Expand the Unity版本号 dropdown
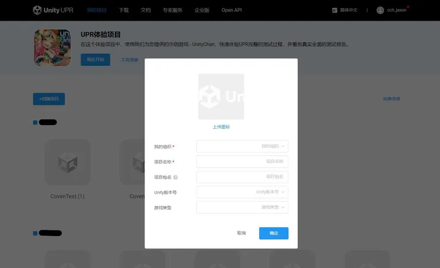The width and height of the screenshot is (440, 268). 242,192
